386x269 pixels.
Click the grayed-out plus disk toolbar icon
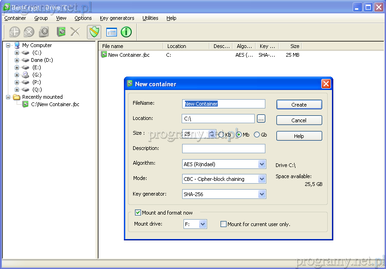[x=15, y=32]
